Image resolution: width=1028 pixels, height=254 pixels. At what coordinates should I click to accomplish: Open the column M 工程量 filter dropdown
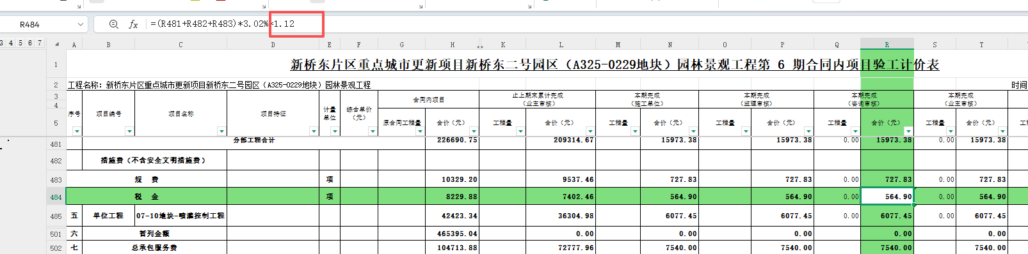pyautogui.click(x=635, y=131)
